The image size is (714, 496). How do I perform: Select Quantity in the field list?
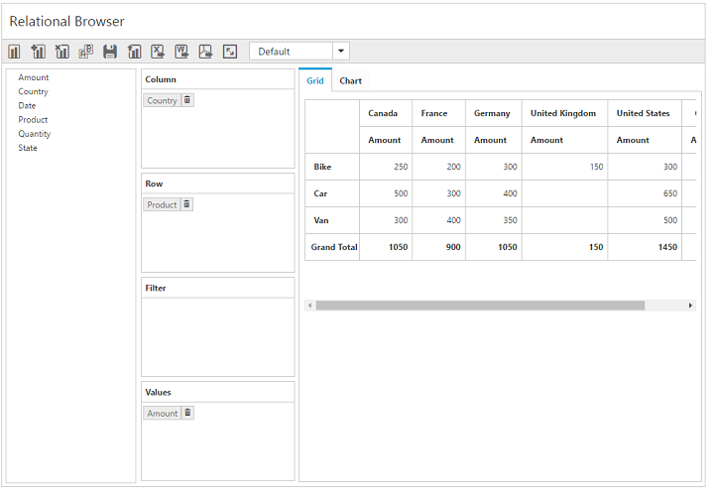tap(34, 134)
